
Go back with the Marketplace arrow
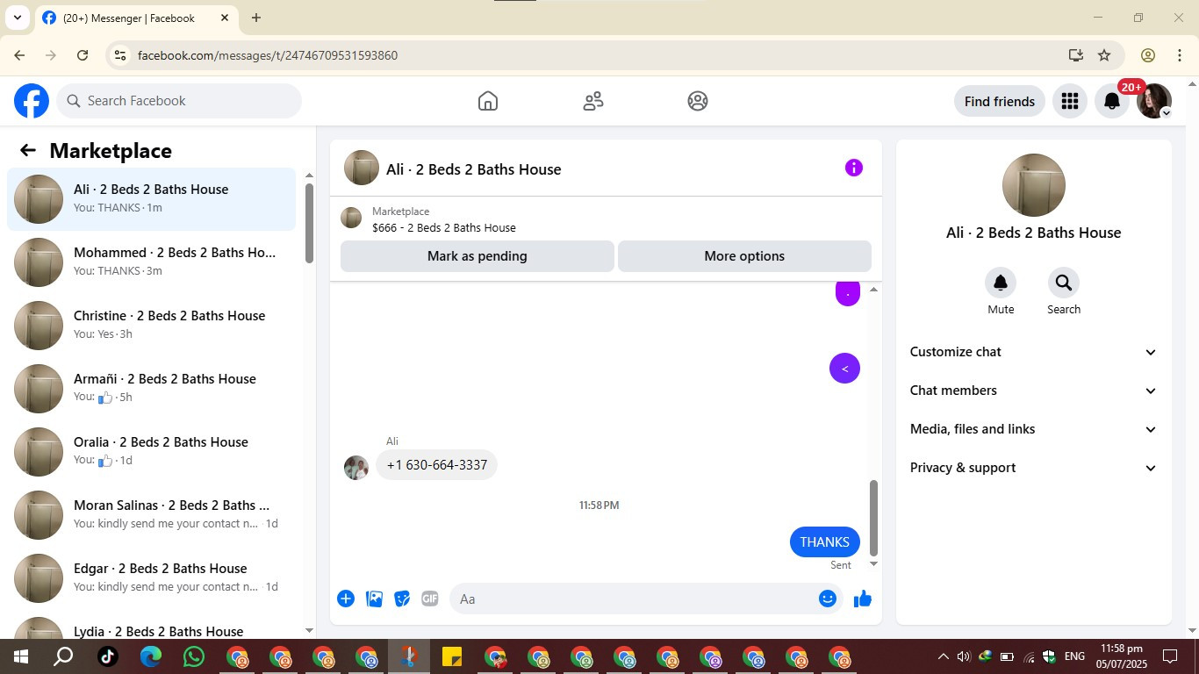point(28,150)
